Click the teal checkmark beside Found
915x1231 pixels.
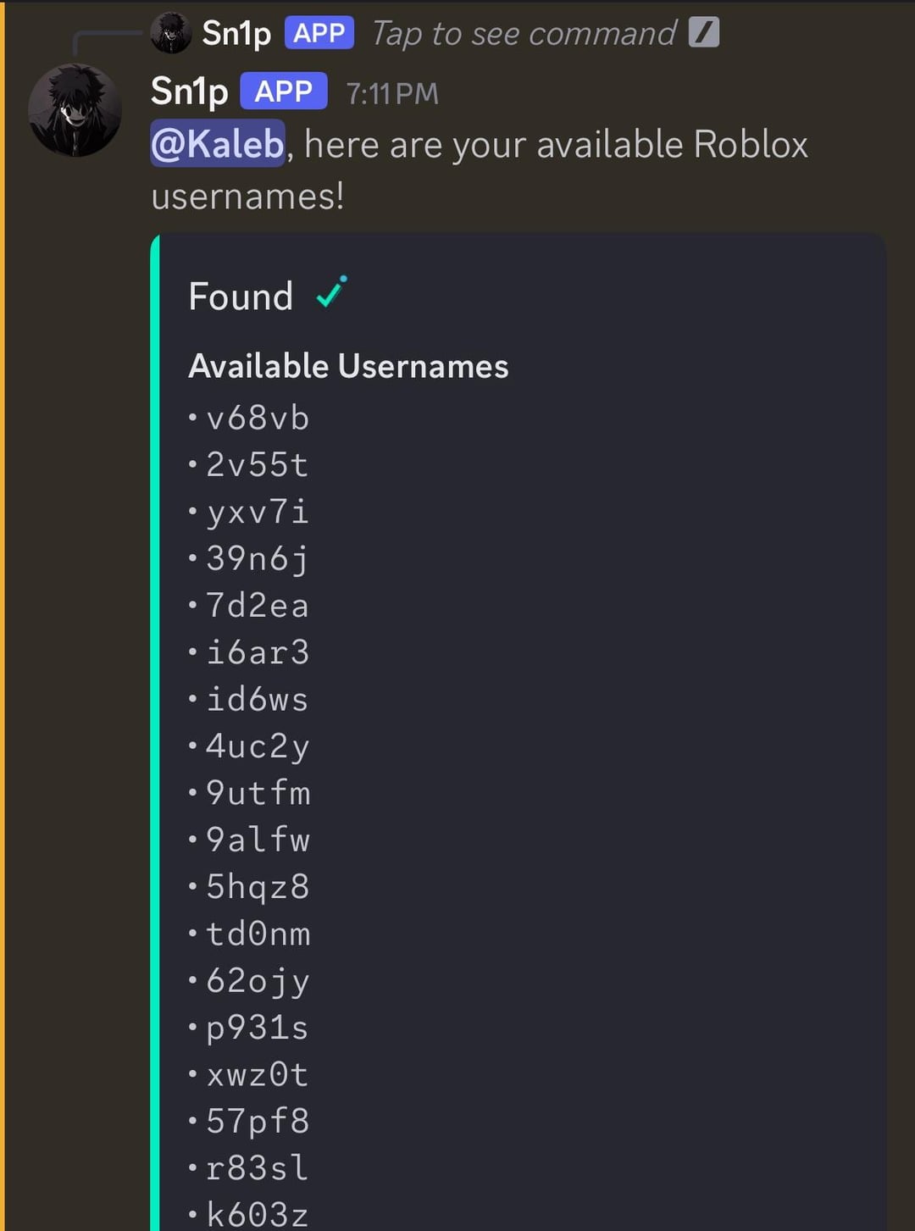coord(330,295)
